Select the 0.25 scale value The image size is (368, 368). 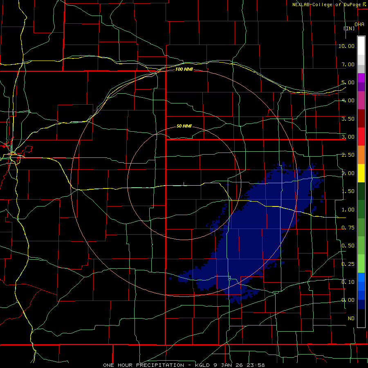point(348,264)
